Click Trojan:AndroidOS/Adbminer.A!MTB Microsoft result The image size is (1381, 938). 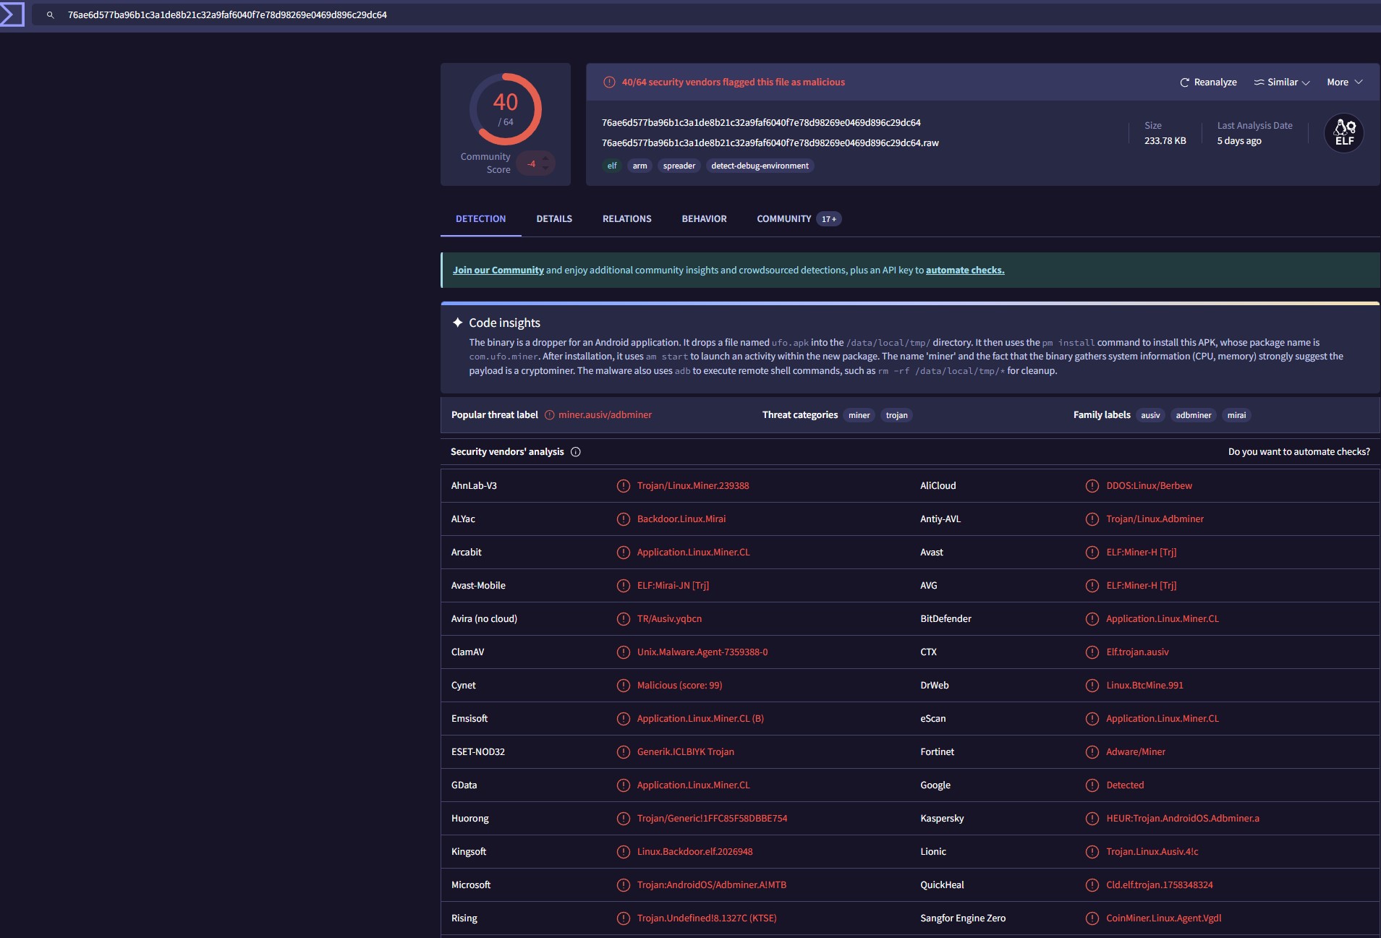click(711, 885)
